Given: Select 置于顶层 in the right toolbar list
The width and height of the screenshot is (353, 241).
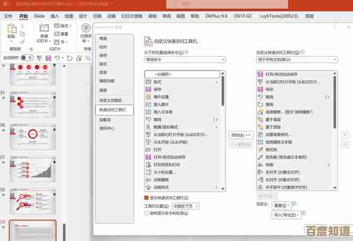Looking at the screenshot, I should pyautogui.click(x=295, y=127).
